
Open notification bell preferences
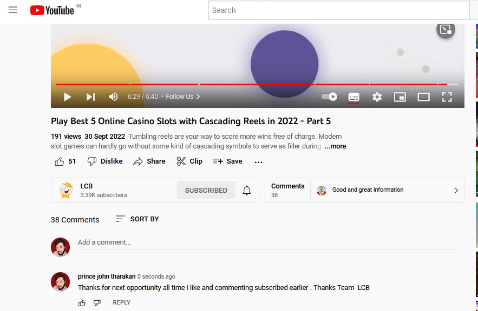[x=247, y=190]
